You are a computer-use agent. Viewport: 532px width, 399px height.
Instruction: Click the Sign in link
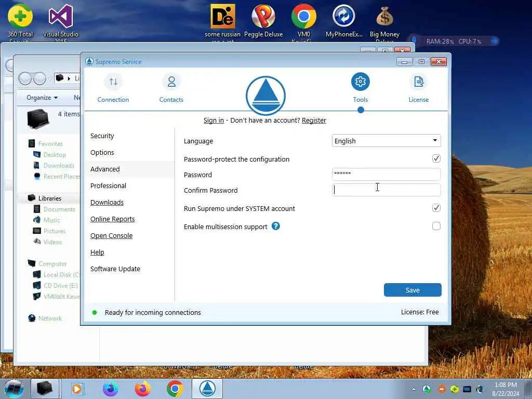tap(214, 120)
